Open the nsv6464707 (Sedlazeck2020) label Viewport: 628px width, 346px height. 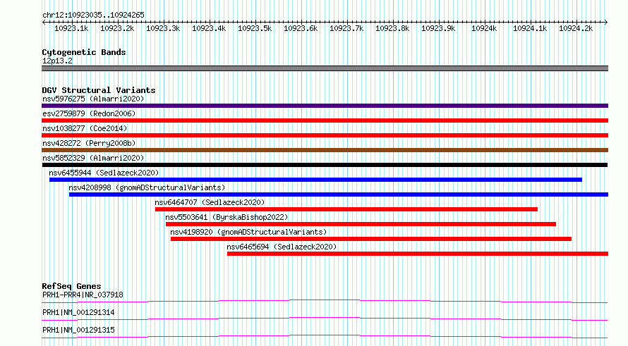coord(210,202)
